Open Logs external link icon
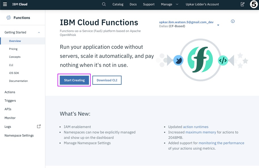 click(x=39, y=126)
